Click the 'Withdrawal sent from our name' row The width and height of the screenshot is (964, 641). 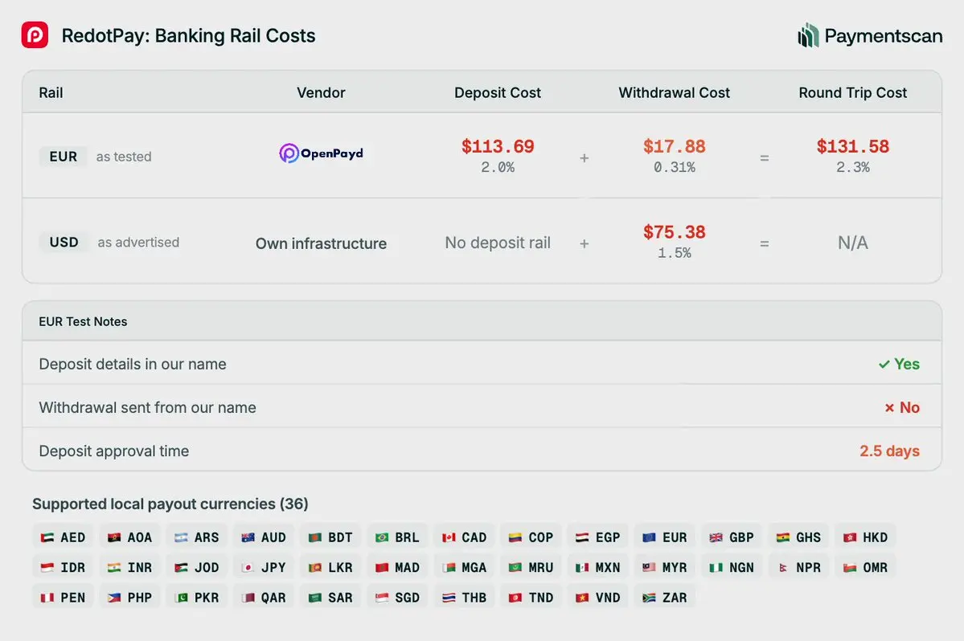[482, 406]
